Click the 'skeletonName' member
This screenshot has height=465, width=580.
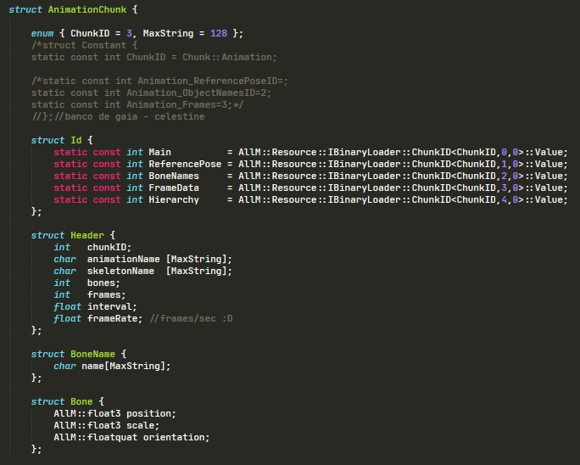coord(120,271)
